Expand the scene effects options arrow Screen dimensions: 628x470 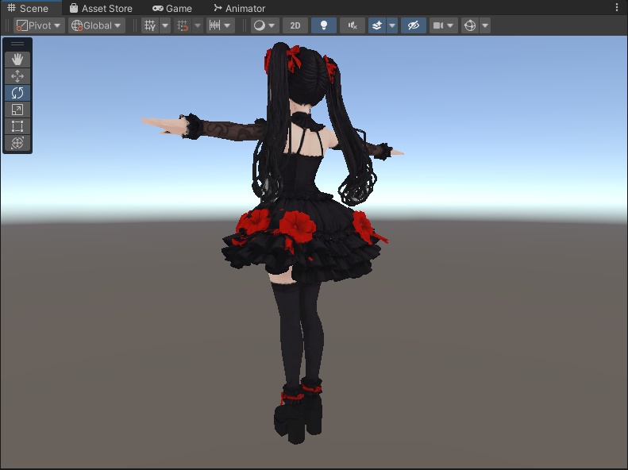pos(392,25)
